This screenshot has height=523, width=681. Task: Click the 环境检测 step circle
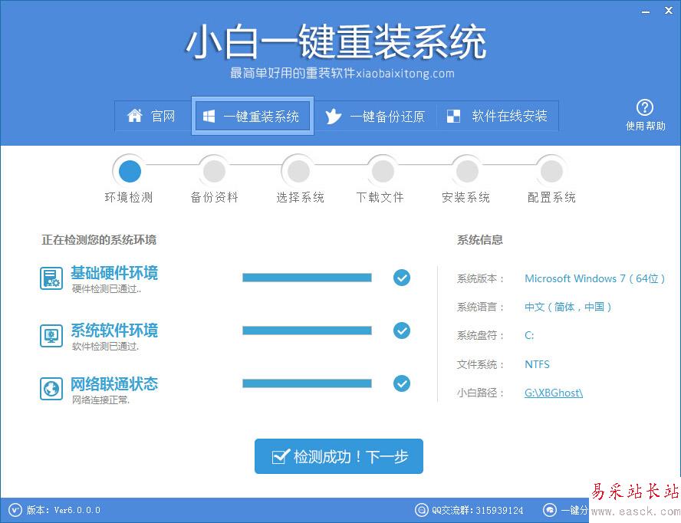pos(130,171)
